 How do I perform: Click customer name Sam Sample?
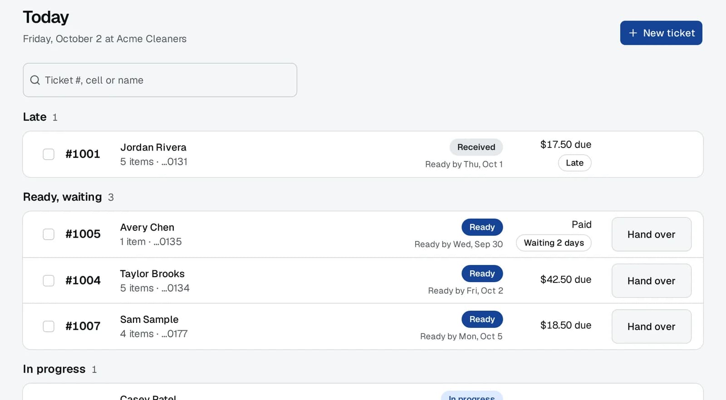click(x=149, y=320)
